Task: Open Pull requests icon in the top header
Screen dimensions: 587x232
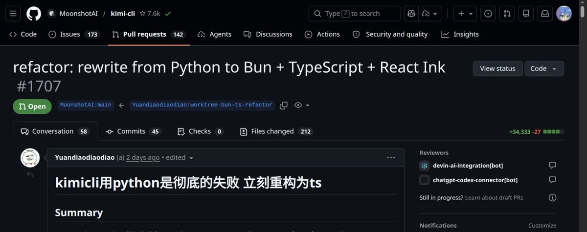Action: (x=508, y=14)
